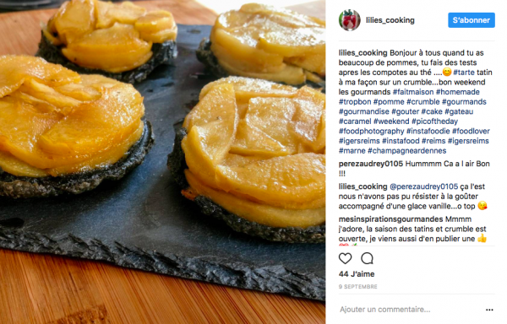Click the tarte tatin post photo
The width and height of the screenshot is (507, 324).
[x=162, y=162]
